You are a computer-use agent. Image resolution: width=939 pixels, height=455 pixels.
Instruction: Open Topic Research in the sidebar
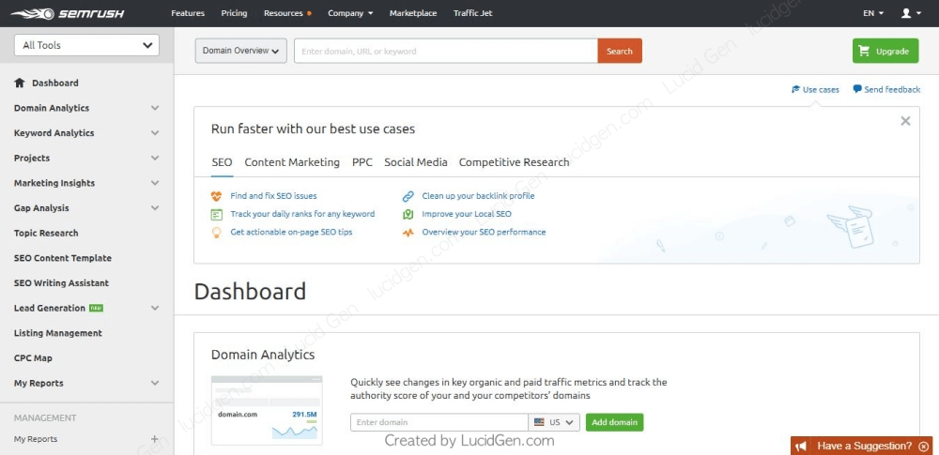(46, 233)
